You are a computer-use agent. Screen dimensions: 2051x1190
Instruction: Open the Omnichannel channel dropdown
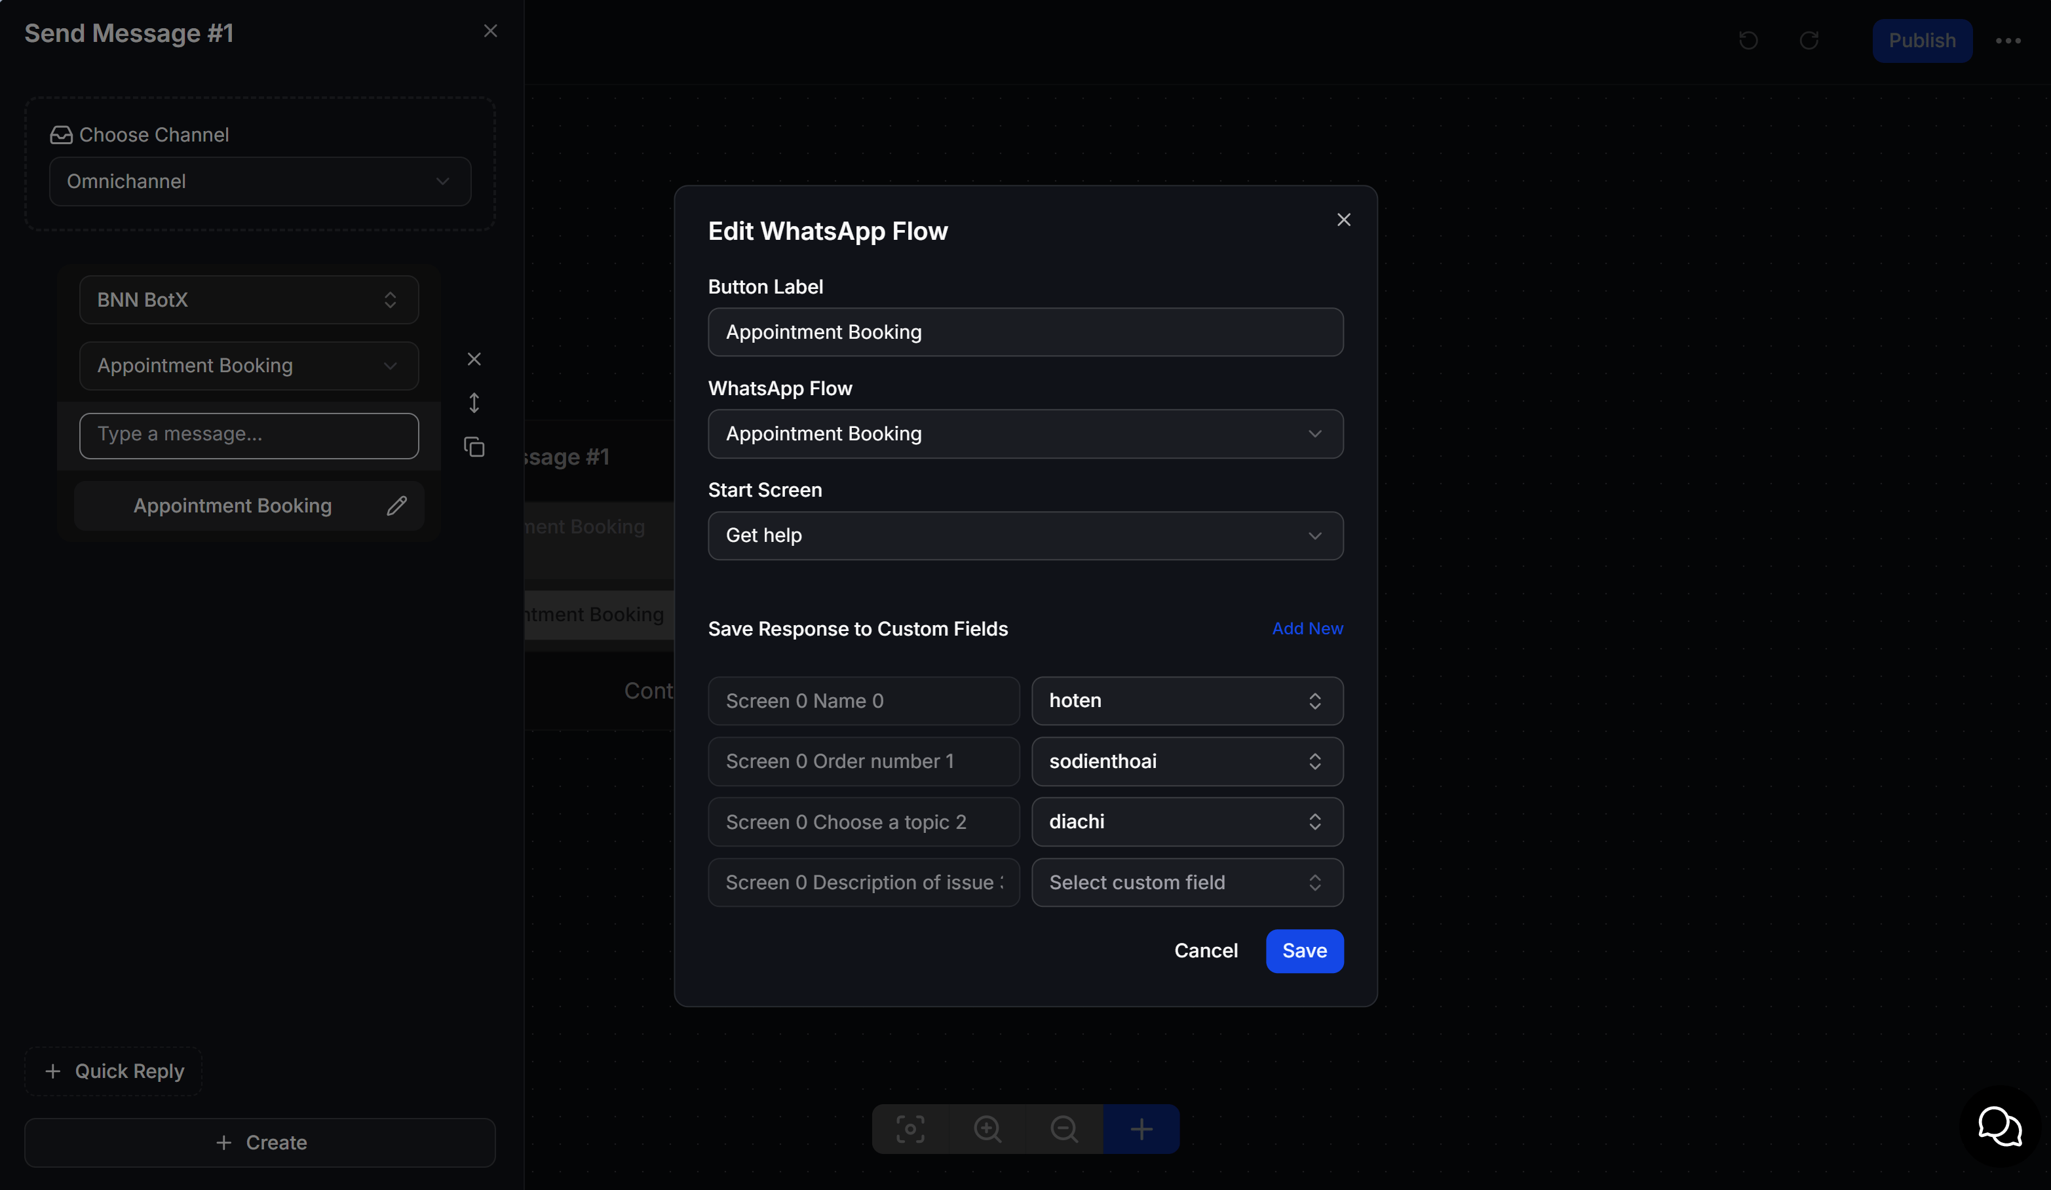click(259, 182)
